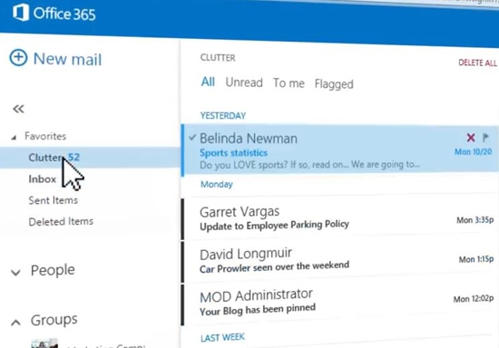
Task: Show Flagged messages filter
Action: point(334,84)
